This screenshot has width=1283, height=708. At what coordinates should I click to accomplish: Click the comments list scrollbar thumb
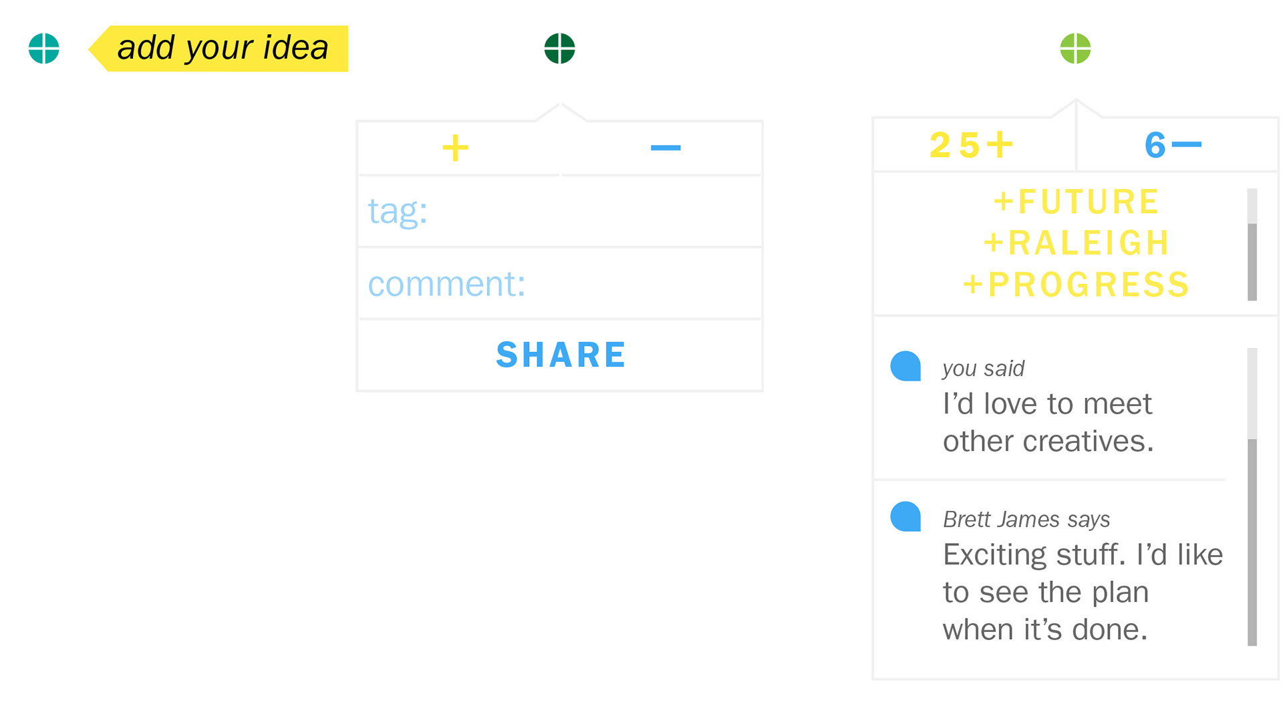(1252, 542)
